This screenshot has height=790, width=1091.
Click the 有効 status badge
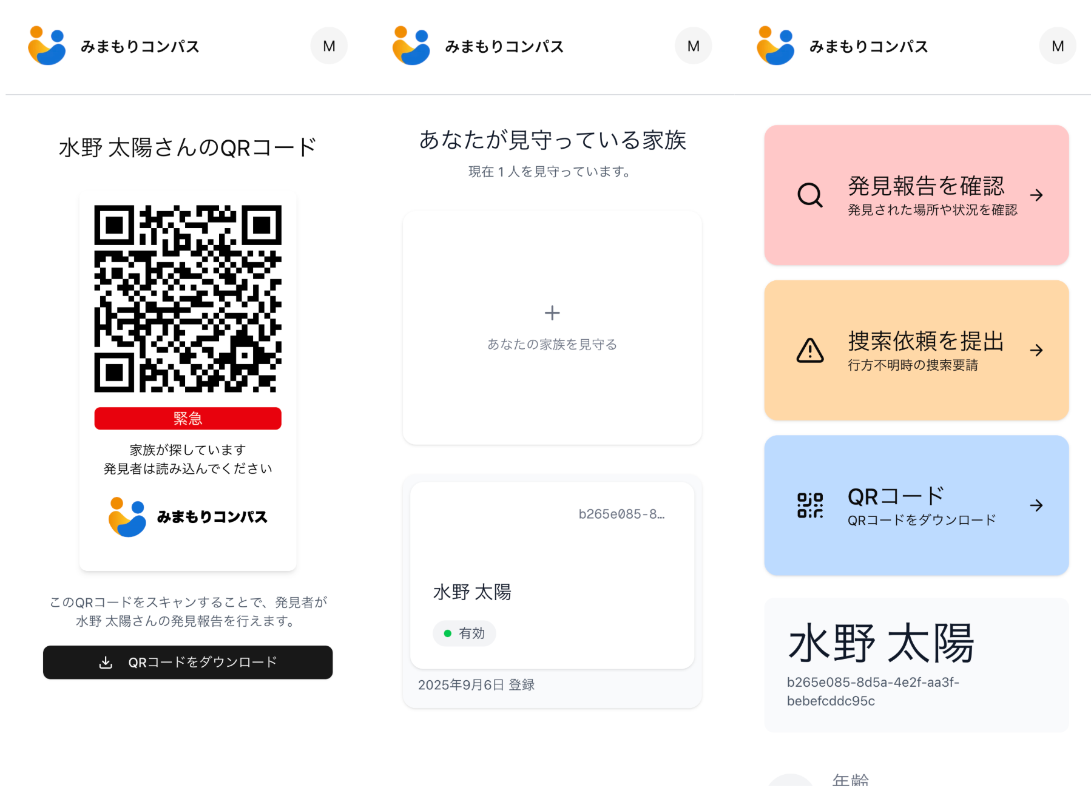coord(464,633)
